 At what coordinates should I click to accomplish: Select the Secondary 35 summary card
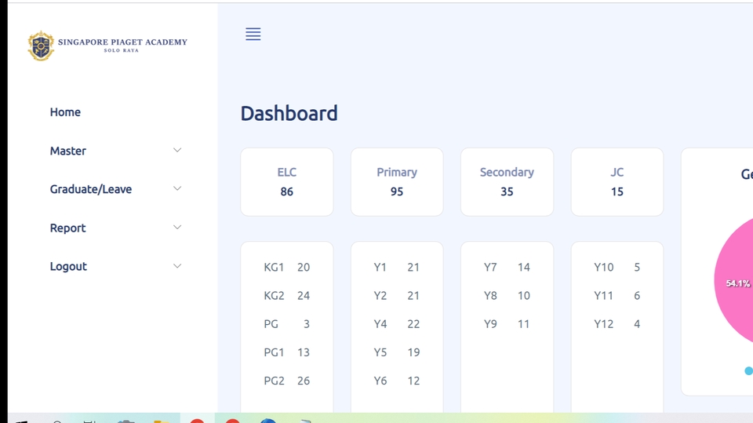tap(507, 182)
